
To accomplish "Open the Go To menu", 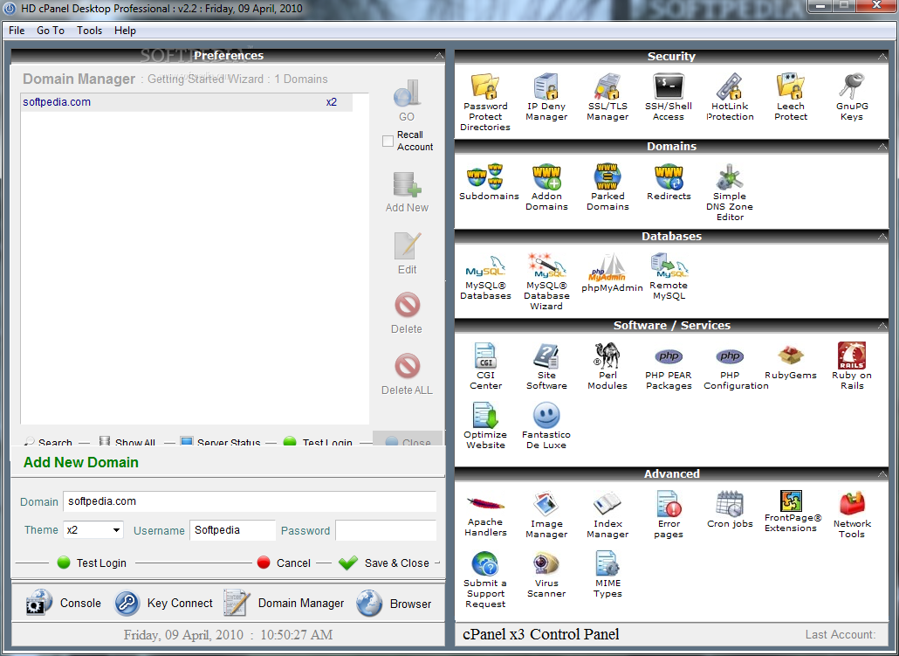I will (x=51, y=31).
